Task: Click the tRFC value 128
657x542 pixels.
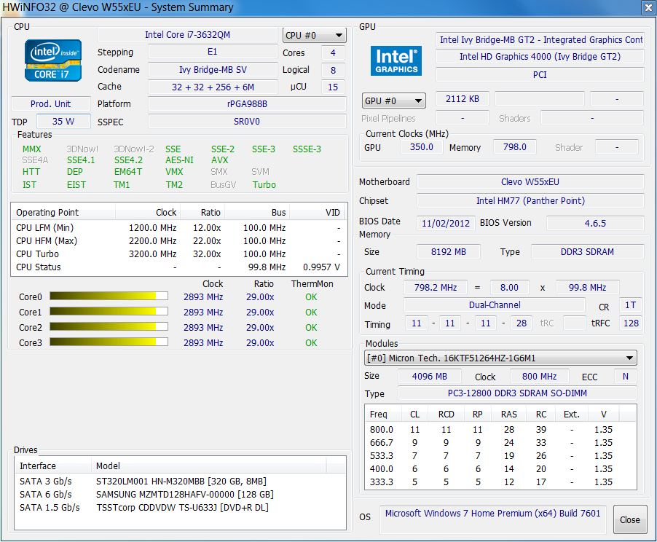Action: click(631, 323)
